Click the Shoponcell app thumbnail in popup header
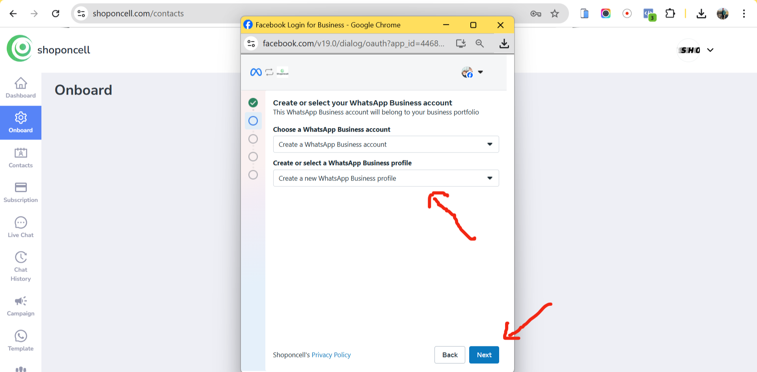This screenshot has width=757, height=372. 282,72
